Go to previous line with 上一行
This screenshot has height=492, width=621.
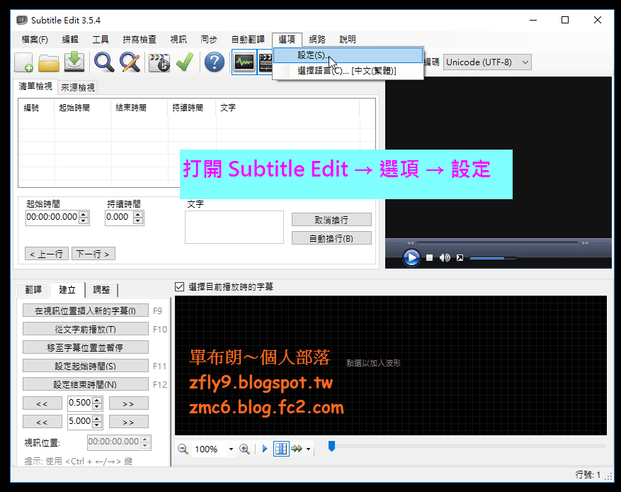click(46, 254)
